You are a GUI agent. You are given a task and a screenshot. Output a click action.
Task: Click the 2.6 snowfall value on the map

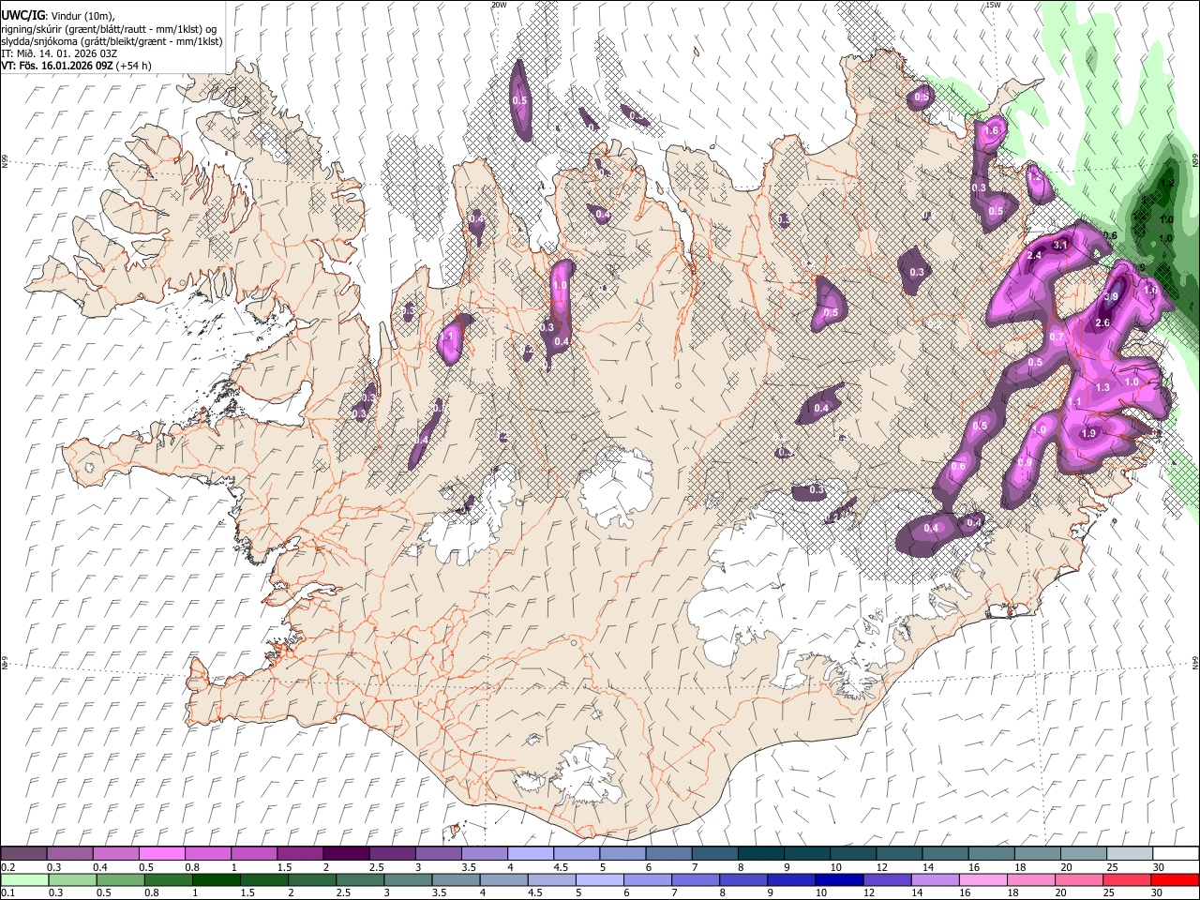1102,323
